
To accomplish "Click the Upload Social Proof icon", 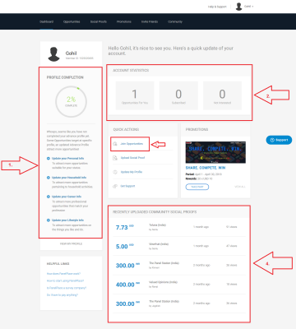I will (115, 158).
